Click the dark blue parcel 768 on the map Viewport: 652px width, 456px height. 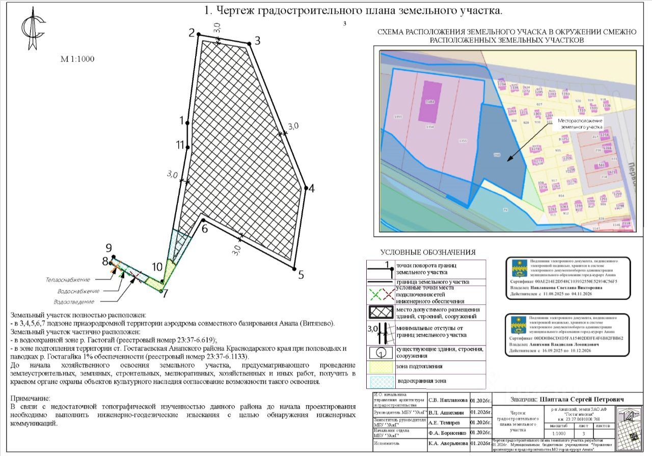501,153
